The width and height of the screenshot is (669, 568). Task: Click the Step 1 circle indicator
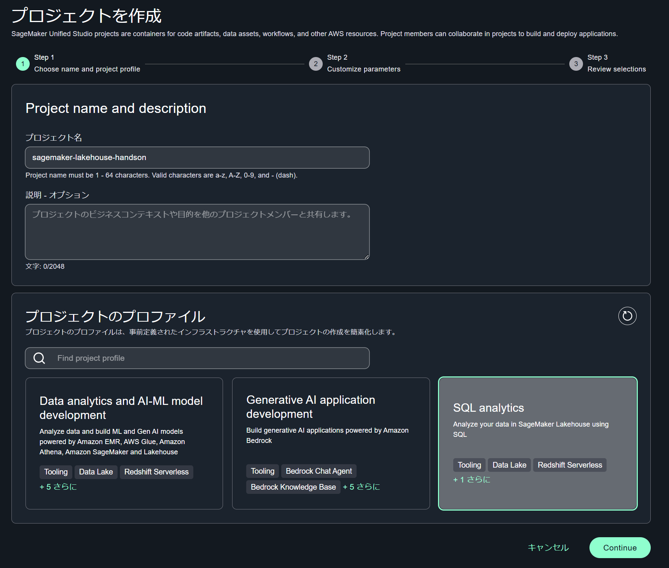(23, 63)
